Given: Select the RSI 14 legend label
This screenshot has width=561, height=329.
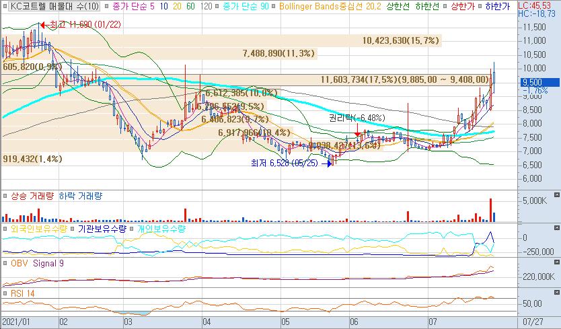Looking at the screenshot, I should [23, 293].
